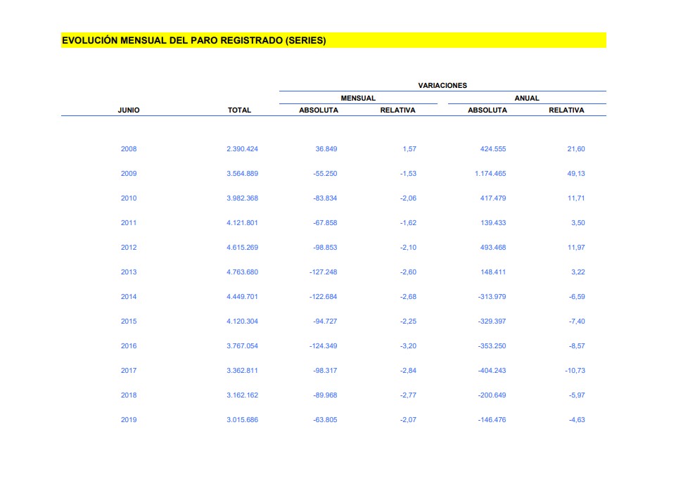Click the total value 3.564.889
The height and width of the screenshot is (496, 676).
242,174
